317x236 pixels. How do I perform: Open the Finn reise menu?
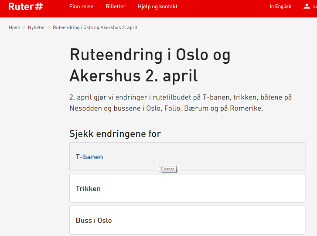[x=81, y=7]
